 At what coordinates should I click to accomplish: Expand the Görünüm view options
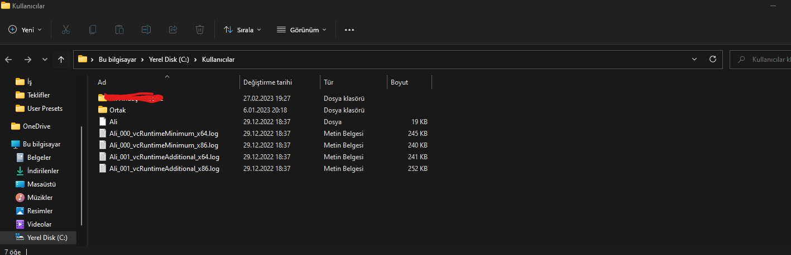(x=301, y=30)
